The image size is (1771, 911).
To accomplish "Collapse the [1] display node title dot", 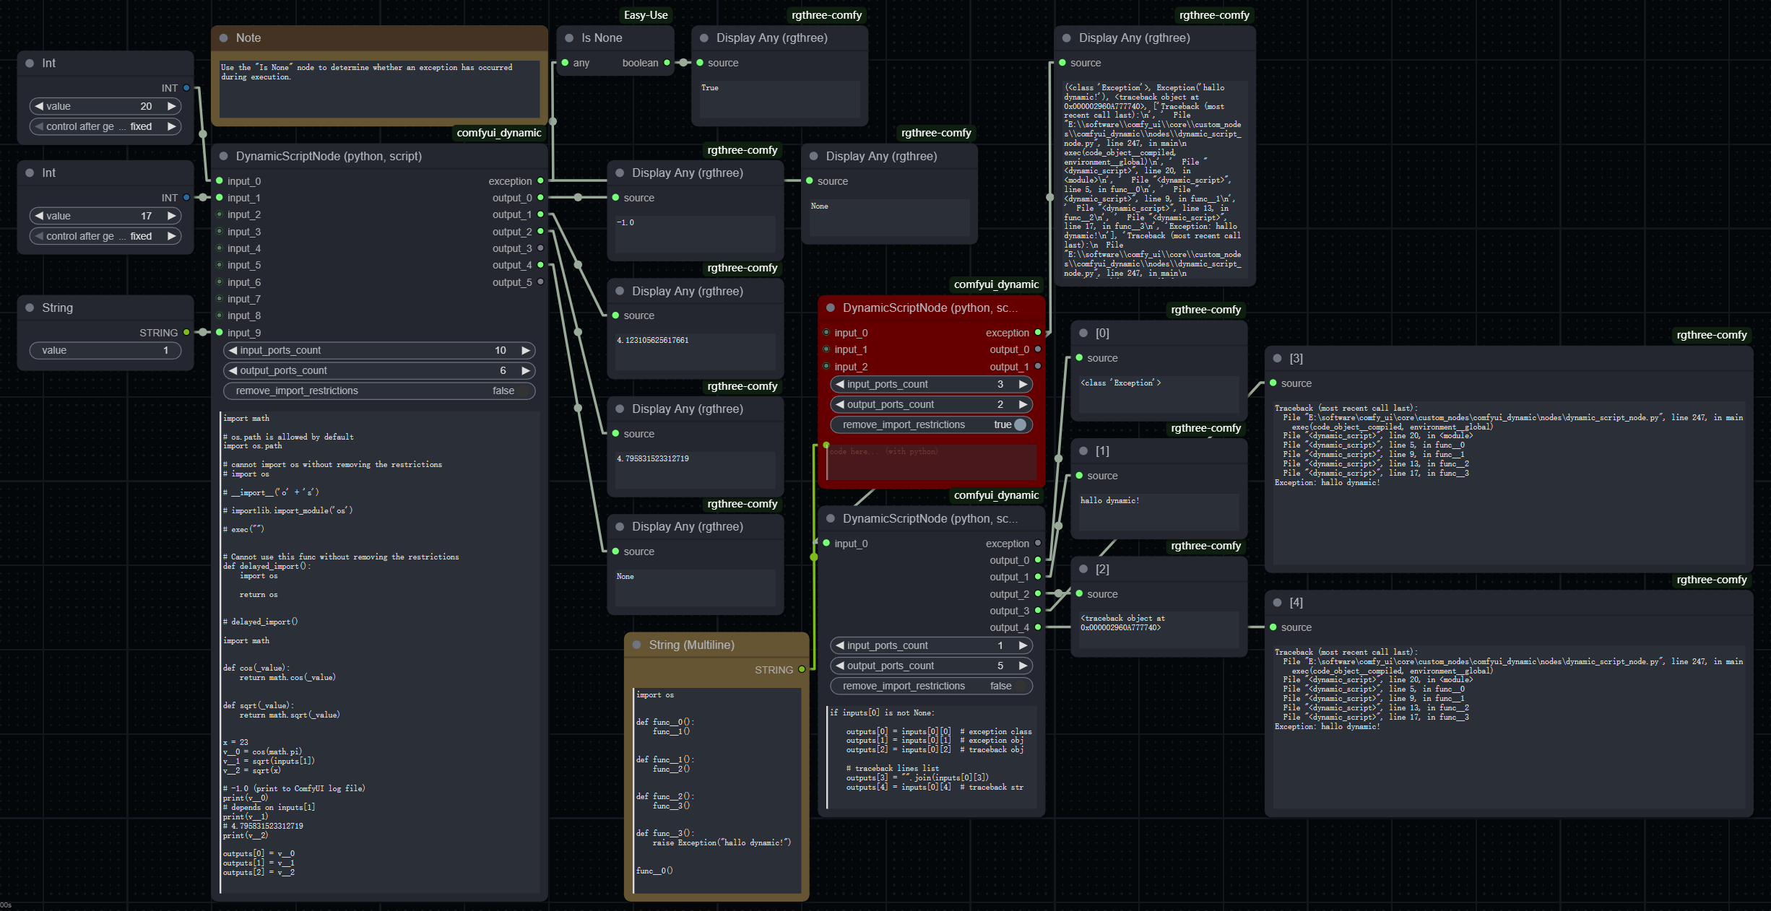I will click(1083, 450).
